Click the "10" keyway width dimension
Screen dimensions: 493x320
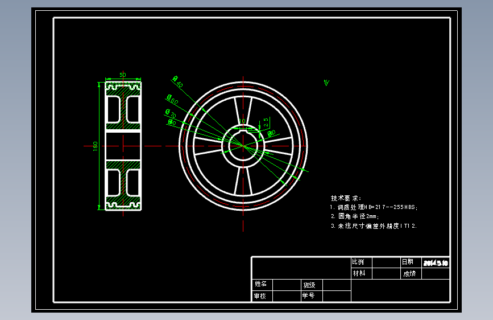(x=242, y=121)
